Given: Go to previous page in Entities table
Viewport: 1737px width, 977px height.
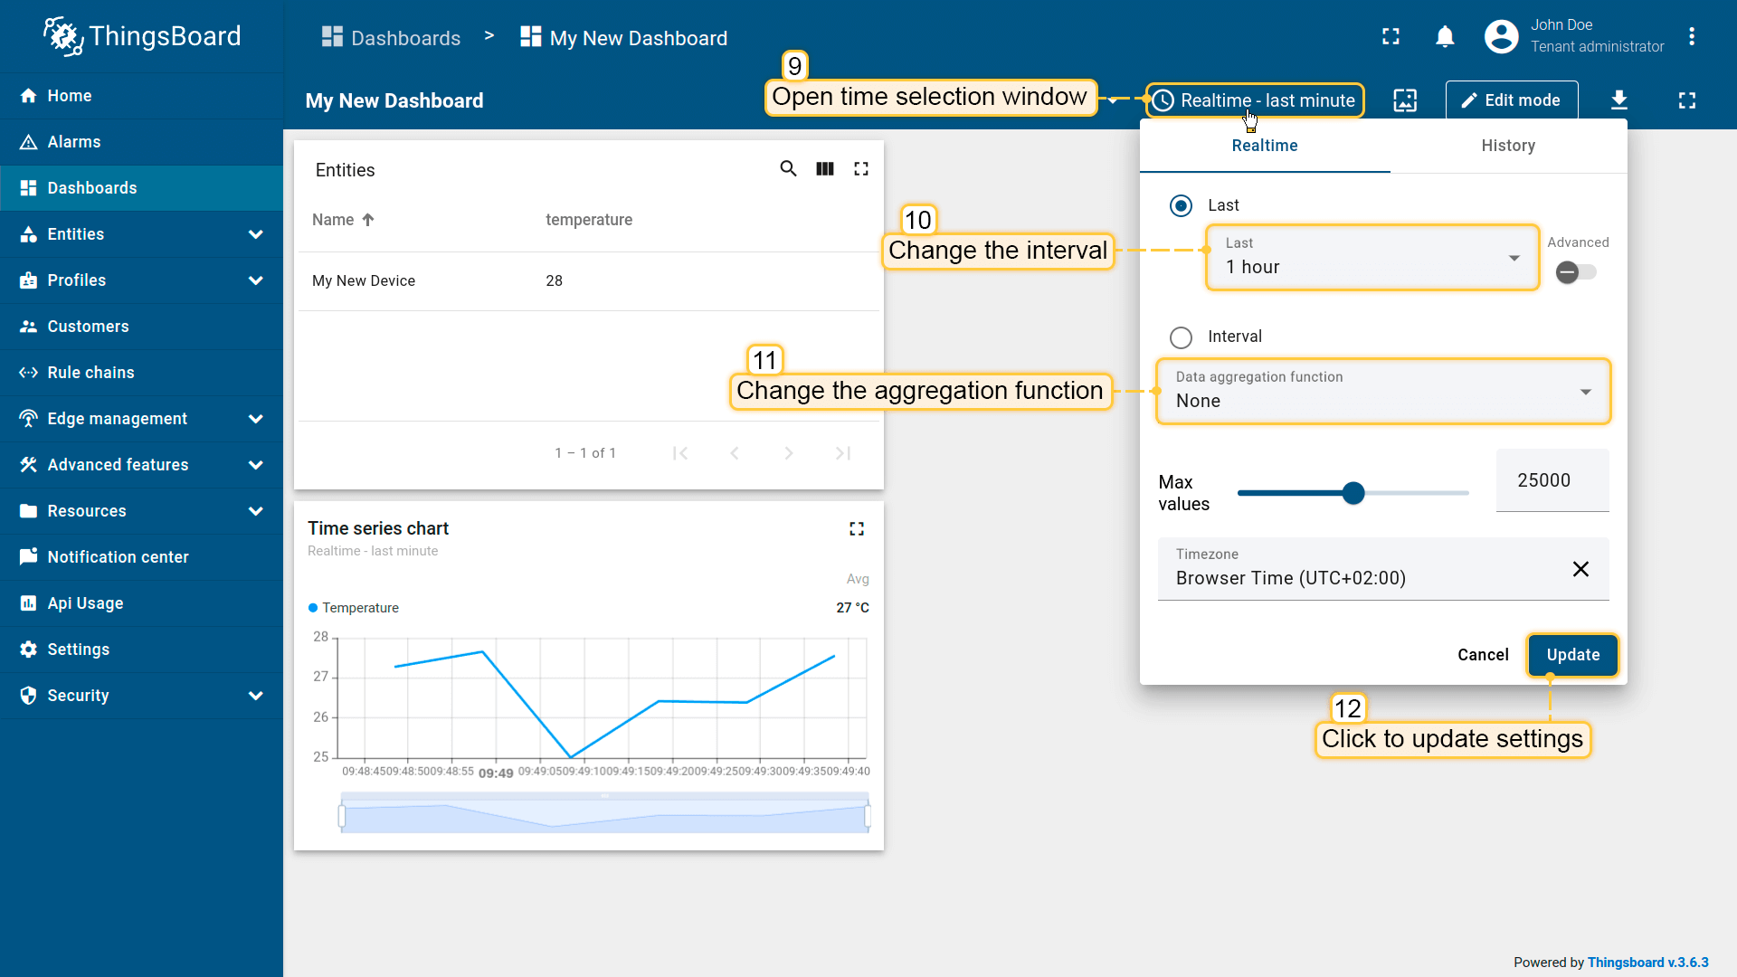Looking at the screenshot, I should point(735,453).
